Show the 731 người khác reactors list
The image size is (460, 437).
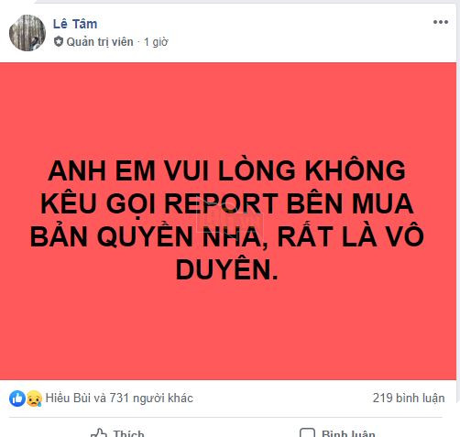pyautogui.click(x=151, y=398)
